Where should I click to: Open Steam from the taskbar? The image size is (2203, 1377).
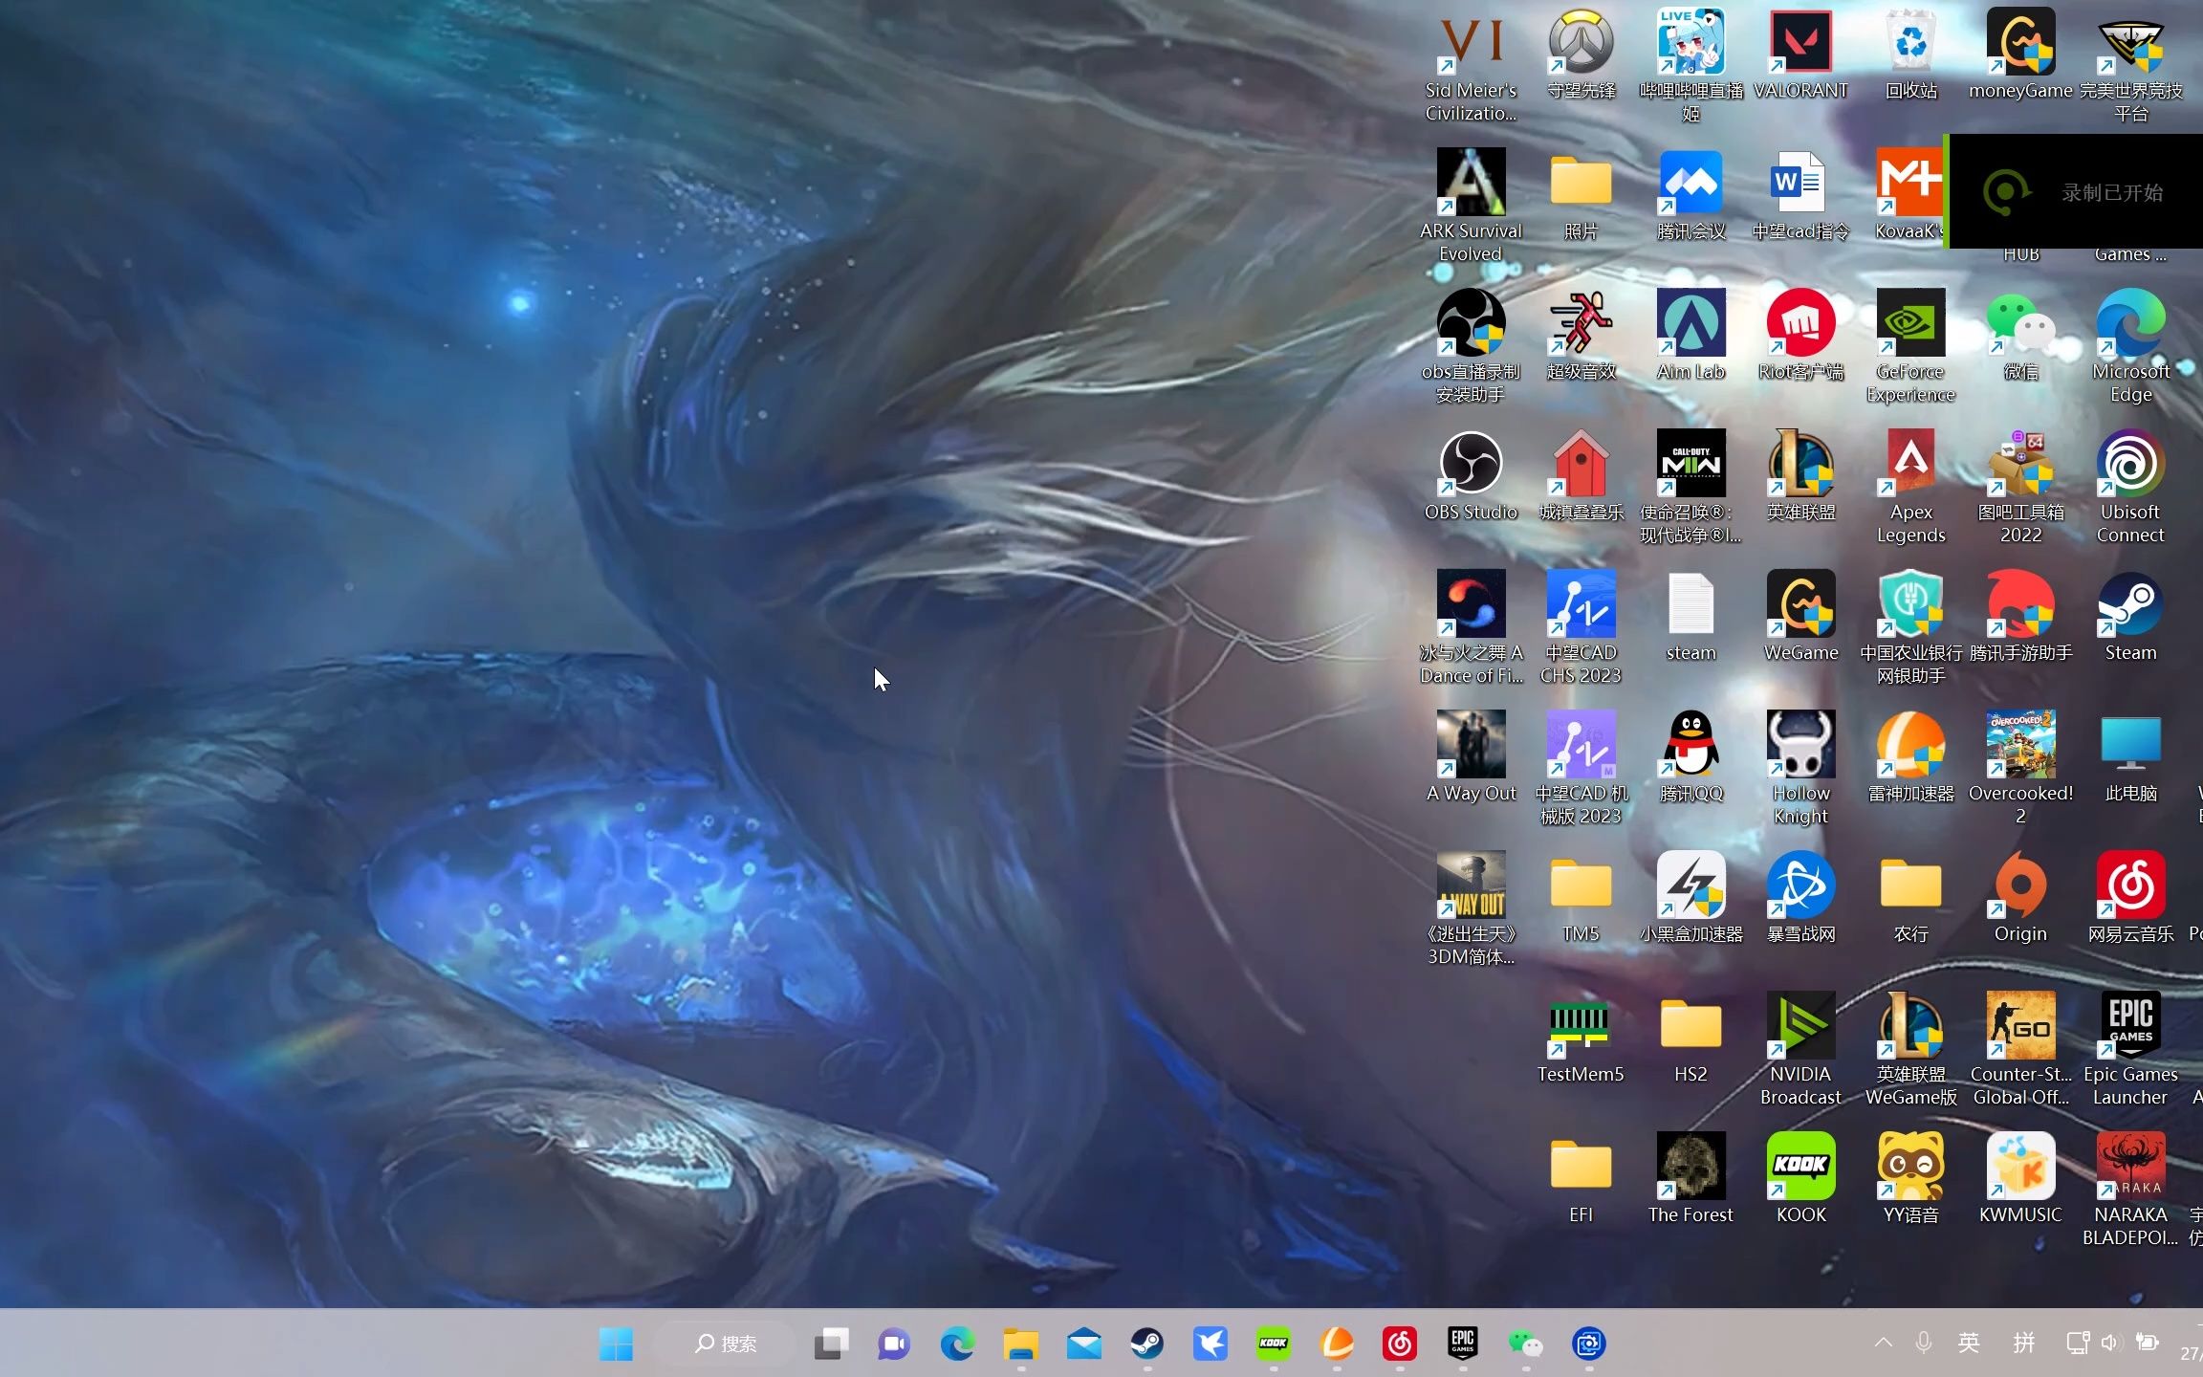(1147, 1344)
